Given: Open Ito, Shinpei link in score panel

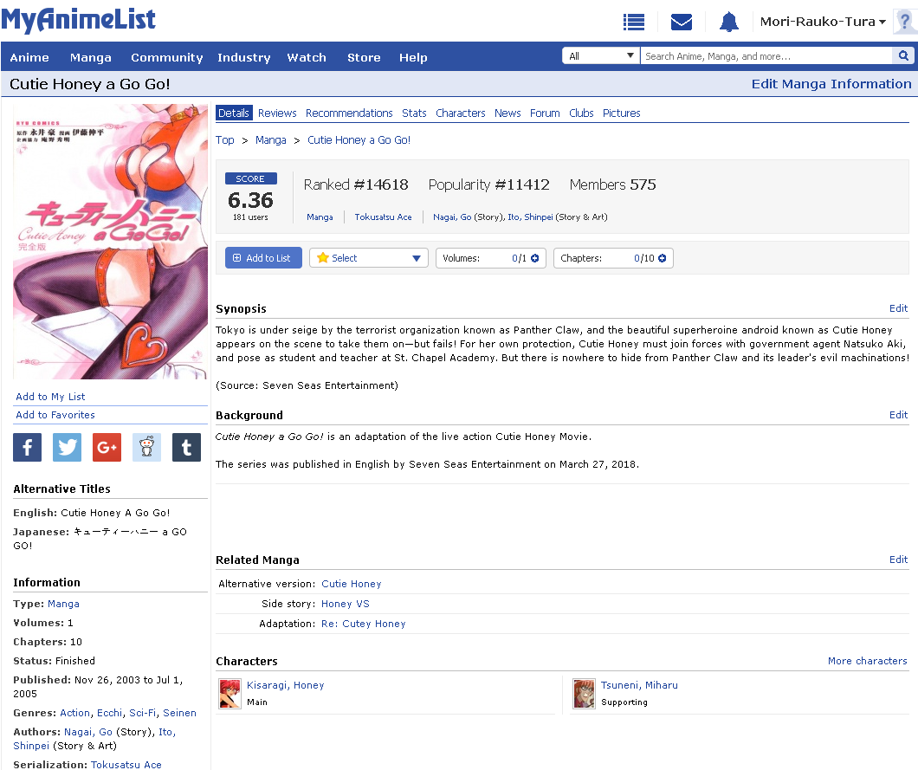Looking at the screenshot, I should point(530,217).
